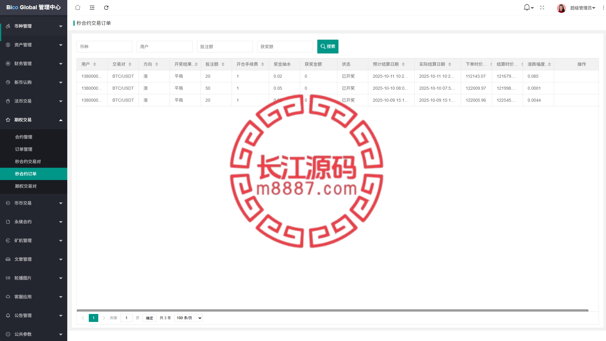Click the 法币交易 sidebar icon
Screen dimensions: 606x341
click(x=8, y=101)
